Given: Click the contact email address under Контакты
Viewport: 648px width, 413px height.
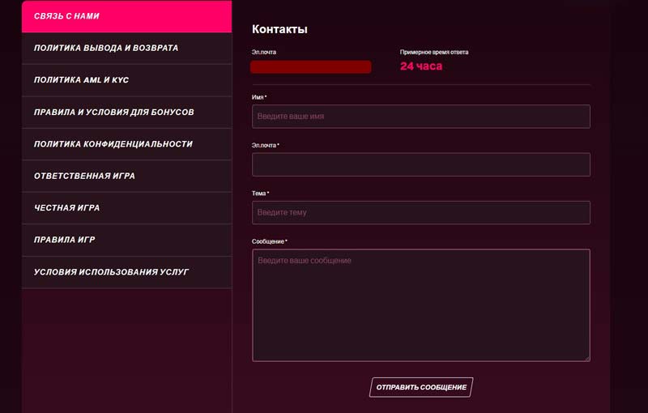Looking at the screenshot, I should click(x=310, y=66).
